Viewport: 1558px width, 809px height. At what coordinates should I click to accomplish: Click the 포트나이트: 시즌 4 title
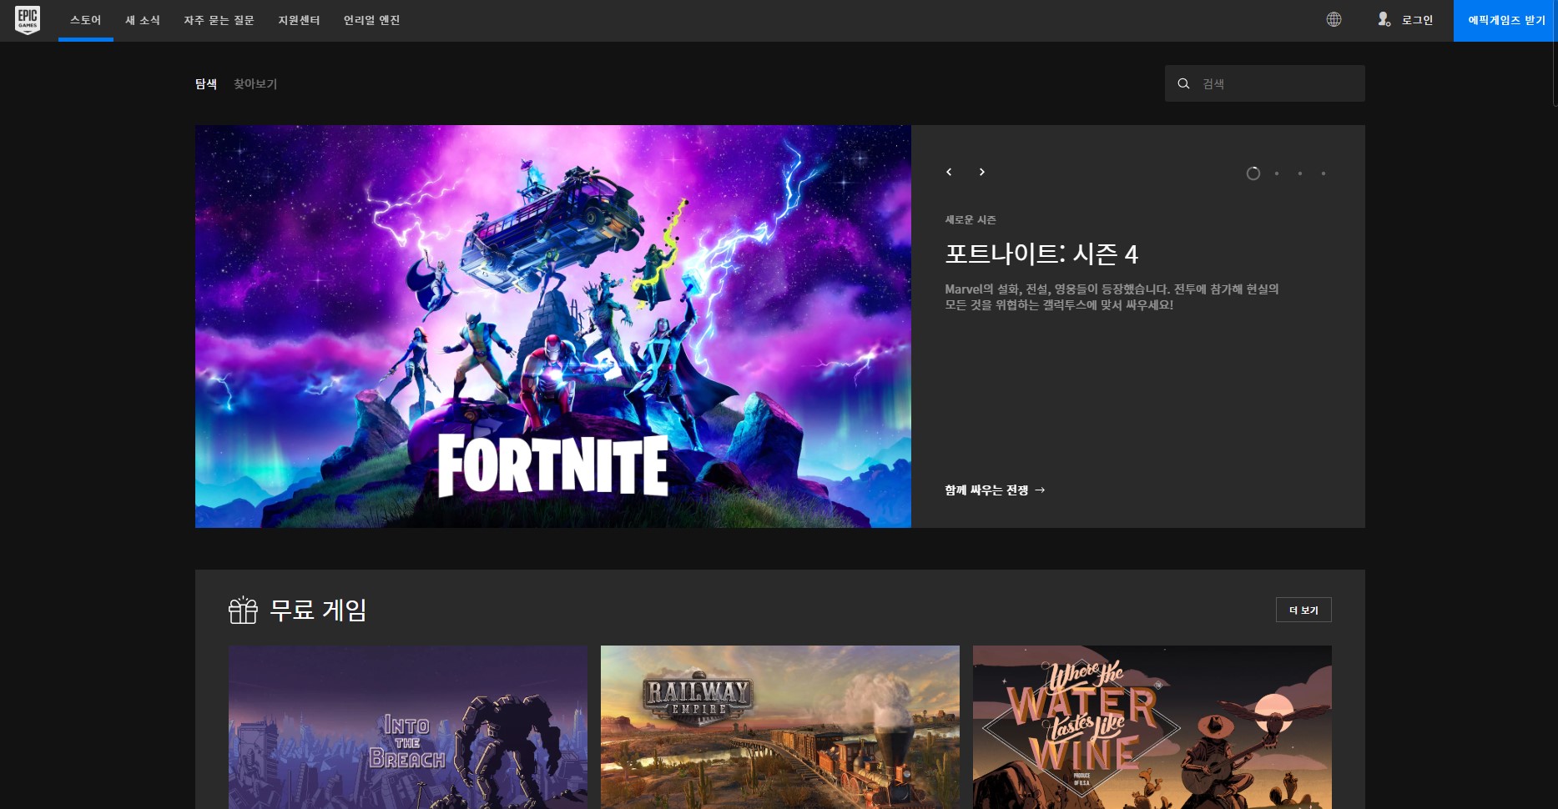[1041, 254]
